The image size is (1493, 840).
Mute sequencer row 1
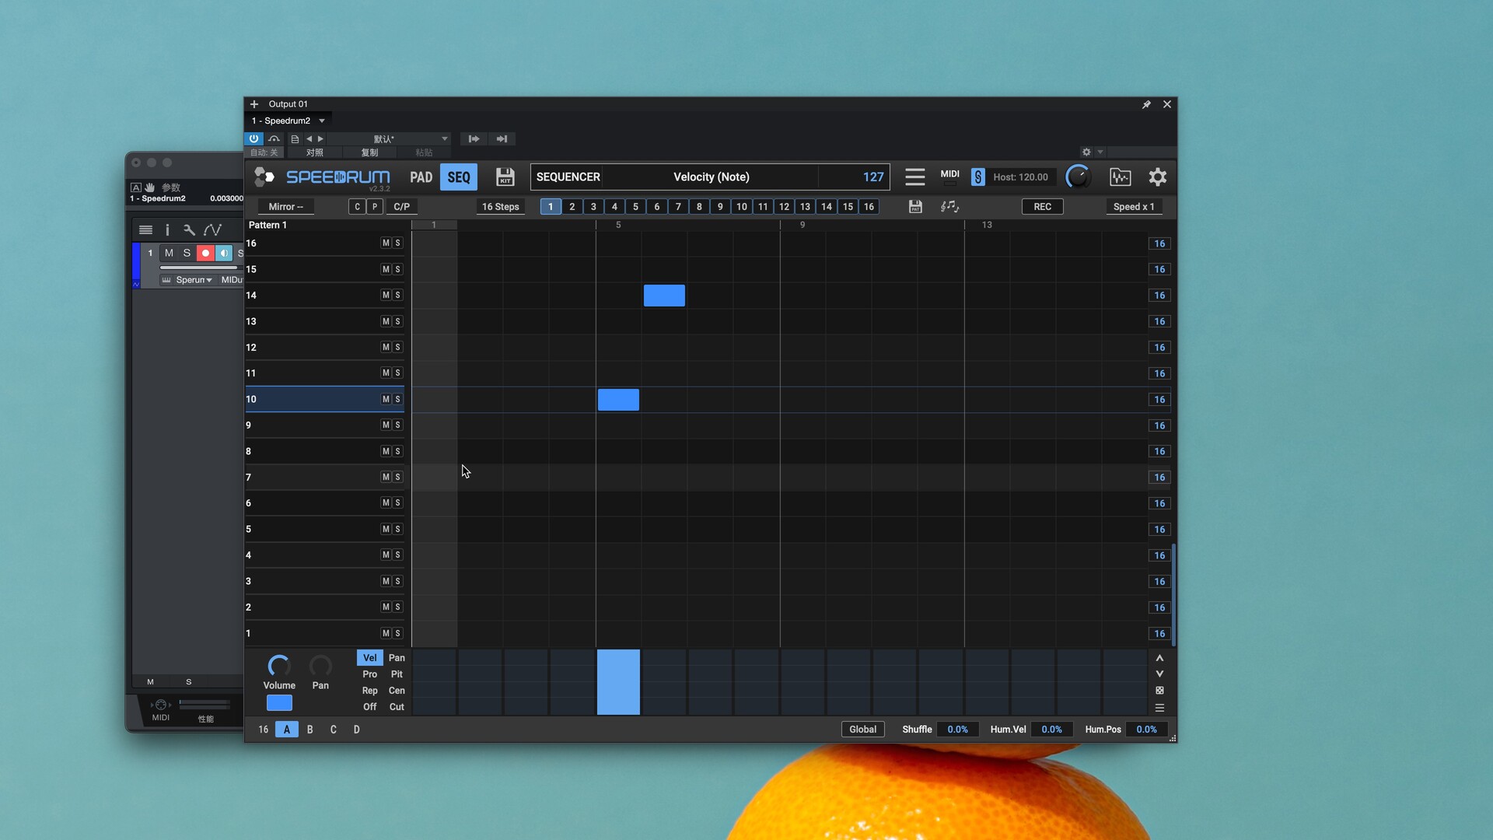(386, 633)
